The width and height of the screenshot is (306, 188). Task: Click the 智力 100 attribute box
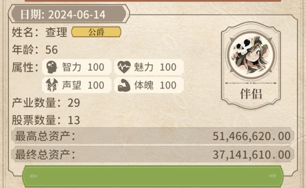pyautogui.click(x=76, y=67)
